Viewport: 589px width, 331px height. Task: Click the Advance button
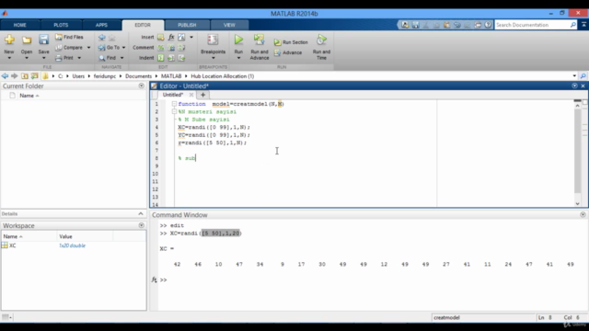point(288,53)
